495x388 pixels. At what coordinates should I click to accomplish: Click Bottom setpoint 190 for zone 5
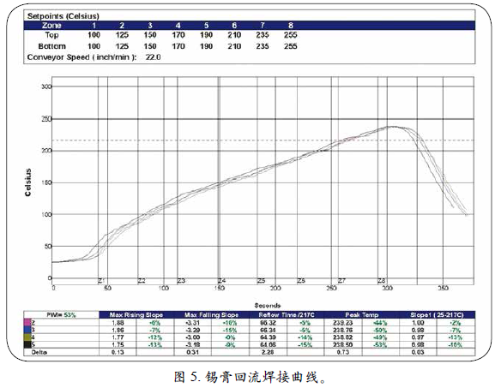point(206,46)
